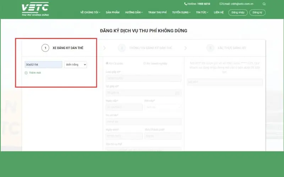Expand the Tuyển dụng menu
The image size is (284, 177).
181,12
